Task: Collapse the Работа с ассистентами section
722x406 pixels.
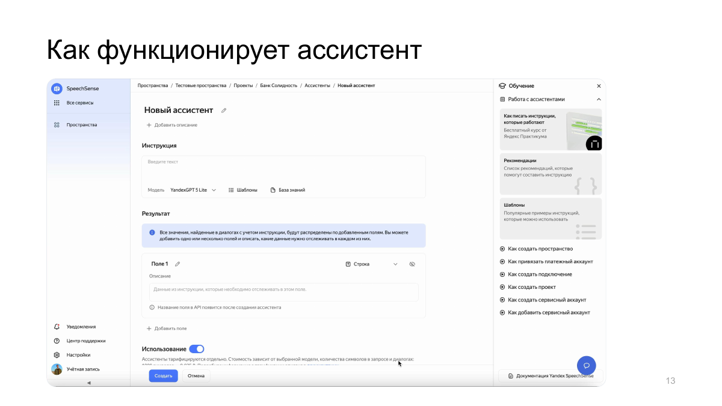Action: 599,99
